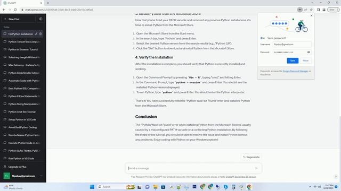
Task: Open the Python in Browser Tutorial chat
Action: (x=22, y=49)
